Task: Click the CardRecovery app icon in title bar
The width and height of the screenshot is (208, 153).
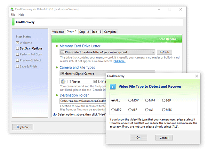Action: click(x=12, y=9)
